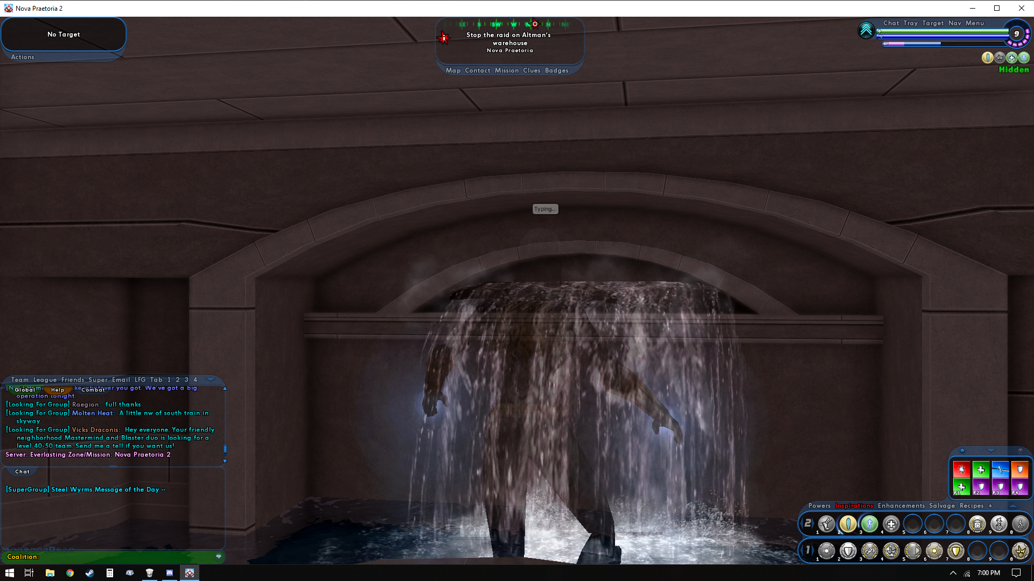1034x581 pixels.
Task: Click the gray buff status icon
Action: coord(1000,58)
